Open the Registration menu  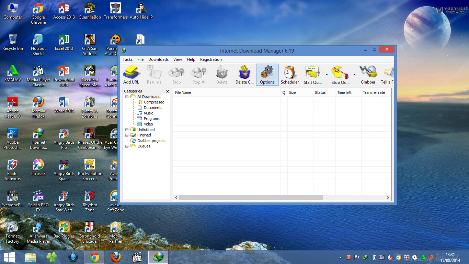[211, 59]
